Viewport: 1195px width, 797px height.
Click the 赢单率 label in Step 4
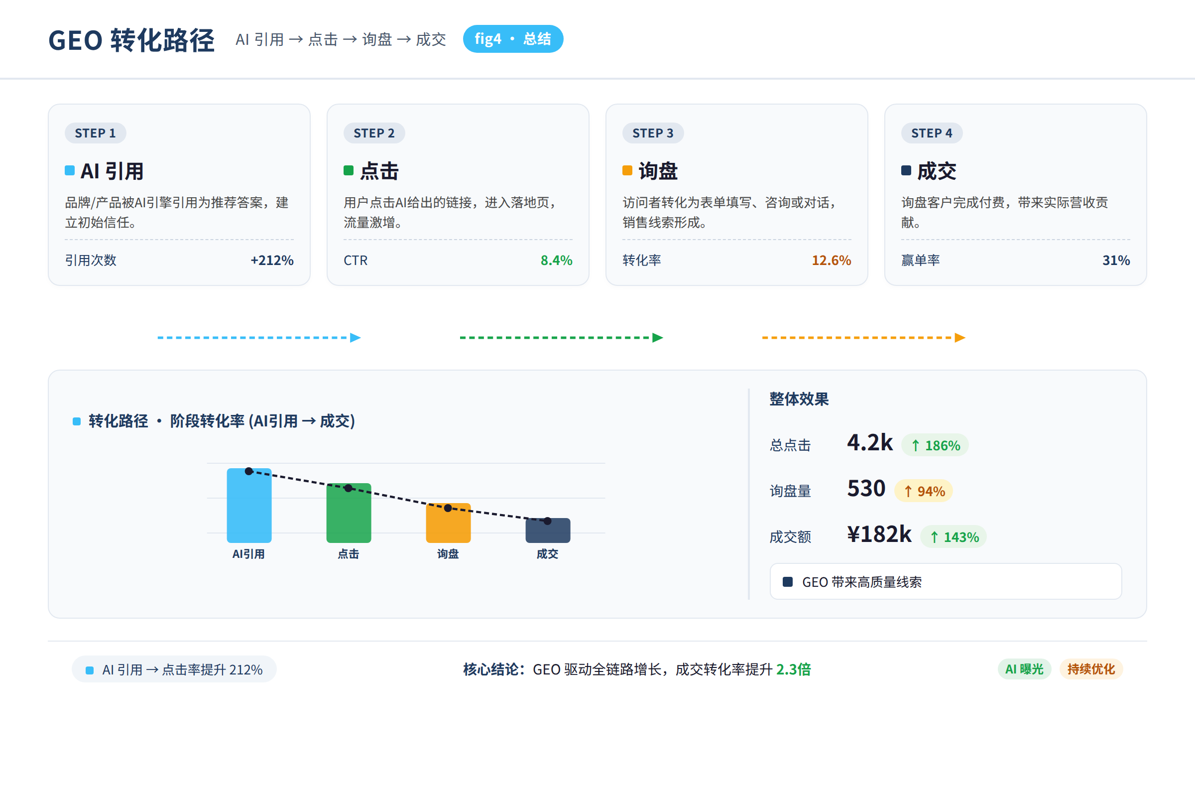921,260
